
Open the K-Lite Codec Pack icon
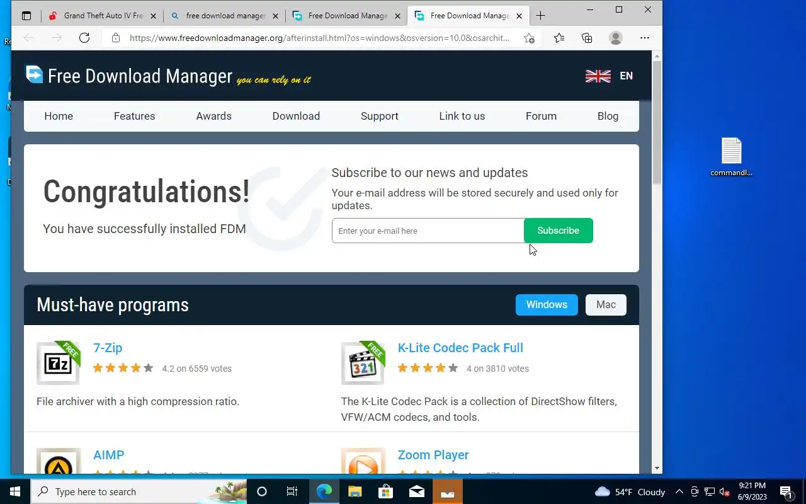click(363, 364)
